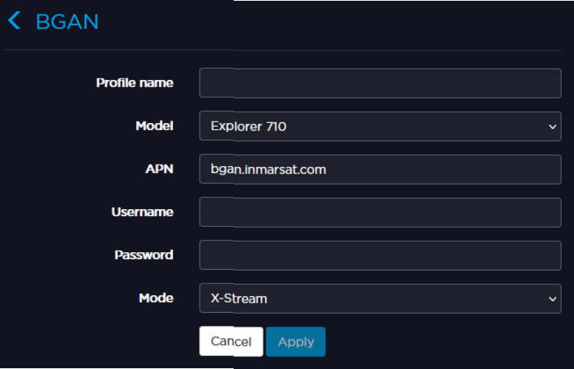Click the Username field label
574x369 pixels.
pyautogui.click(x=142, y=212)
